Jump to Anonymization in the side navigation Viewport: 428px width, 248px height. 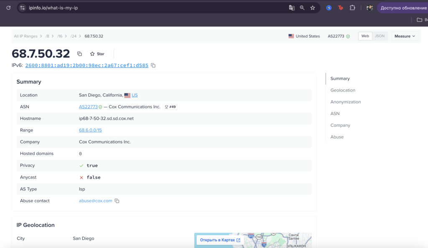point(346,102)
